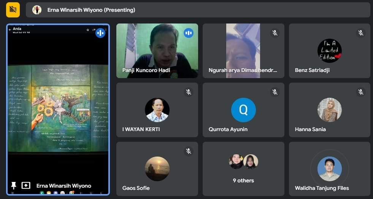
Task: Click muted mic icon on Hanna Sania tile
Action: pos(360,92)
